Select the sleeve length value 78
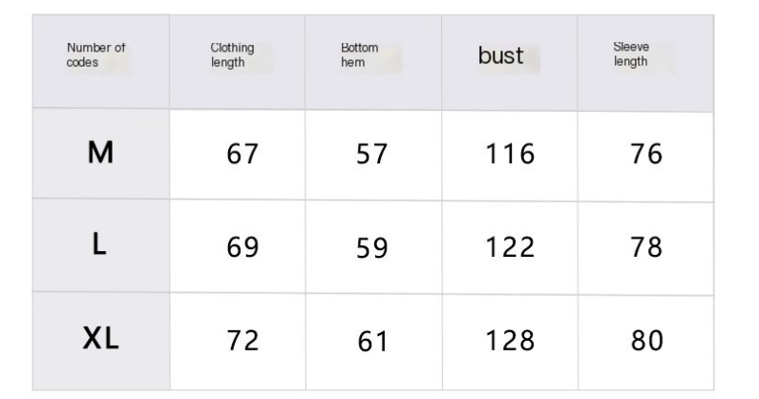This screenshot has width=759, height=399. 646,247
